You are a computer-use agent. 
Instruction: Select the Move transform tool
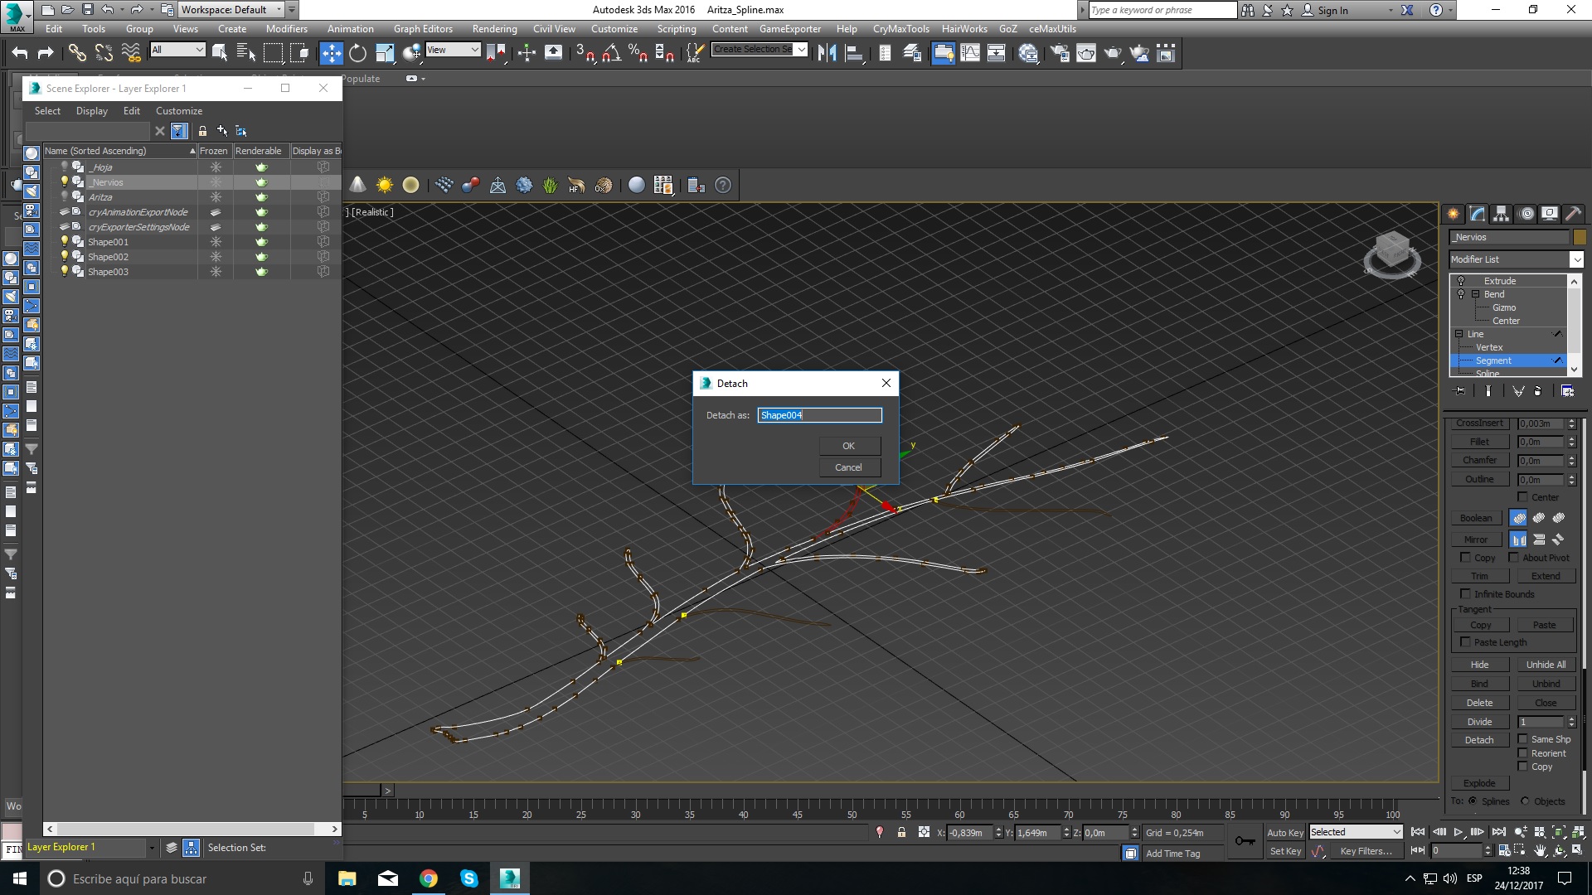click(331, 53)
